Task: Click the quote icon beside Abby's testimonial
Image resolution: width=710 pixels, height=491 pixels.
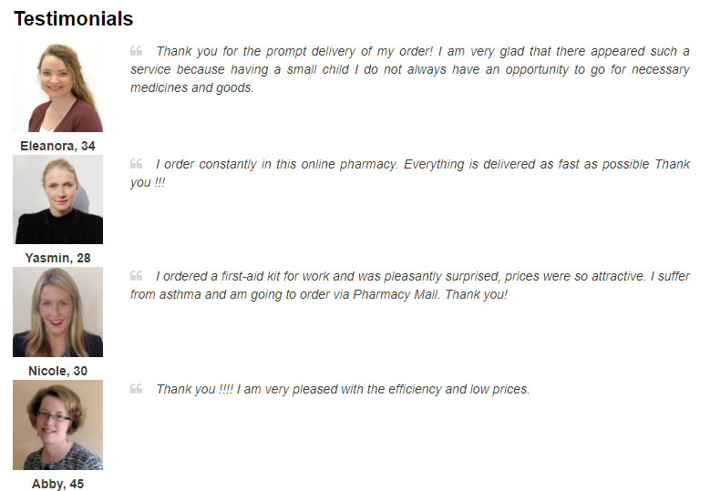Action: [x=137, y=389]
